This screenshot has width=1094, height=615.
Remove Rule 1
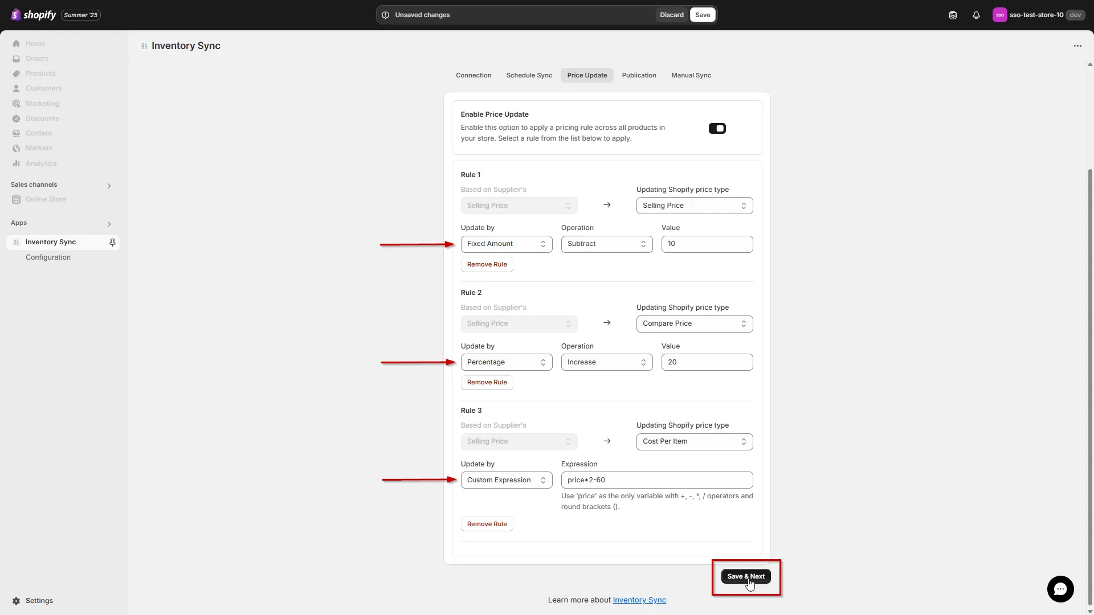pyautogui.click(x=487, y=264)
